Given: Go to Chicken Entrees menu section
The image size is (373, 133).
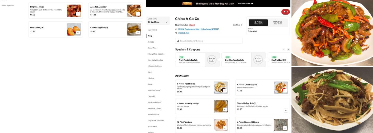Looking at the screenshot, I should (155, 66).
